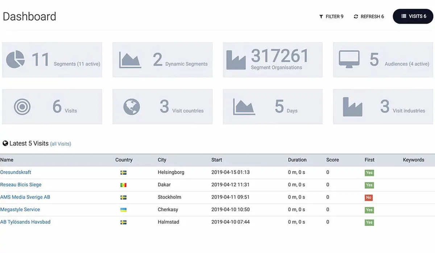This screenshot has height=253, width=435.
Task: Click the Senegal flag in Reseau Bicis Siege row
Action: point(123,185)
